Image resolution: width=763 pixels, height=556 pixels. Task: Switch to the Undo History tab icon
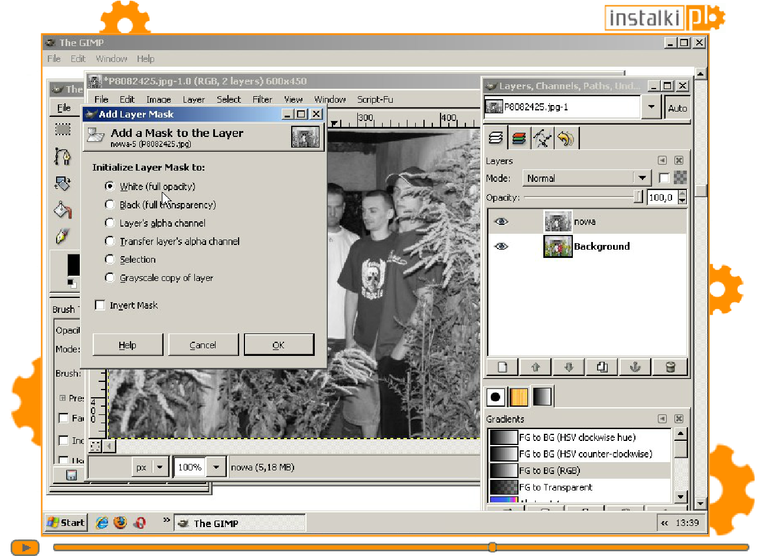tap(566, 138)
